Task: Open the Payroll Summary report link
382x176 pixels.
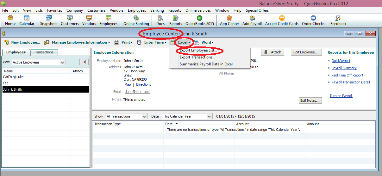Action: pyautogui.click(x=344, y=68)
